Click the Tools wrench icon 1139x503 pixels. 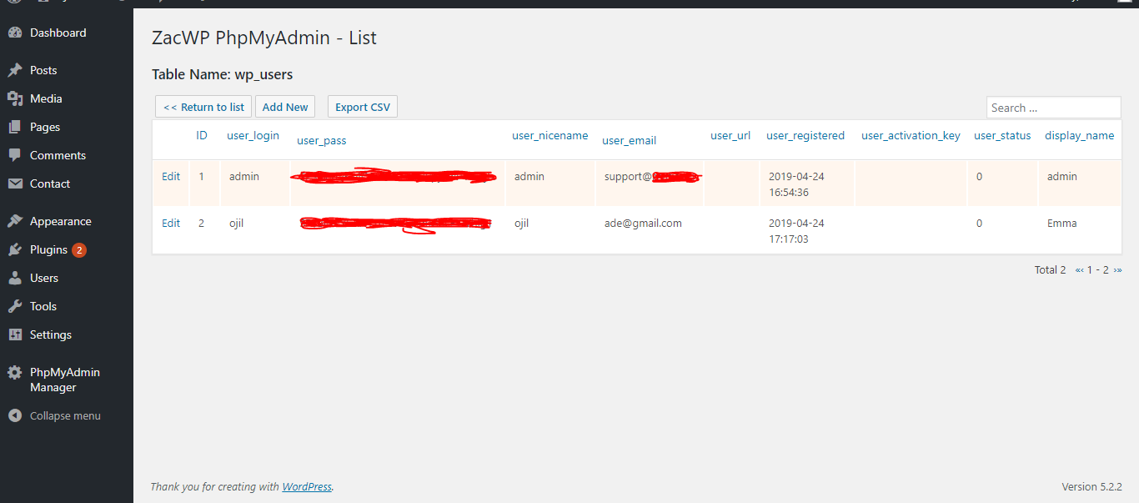pyautogui.click(x=15, y=307)
